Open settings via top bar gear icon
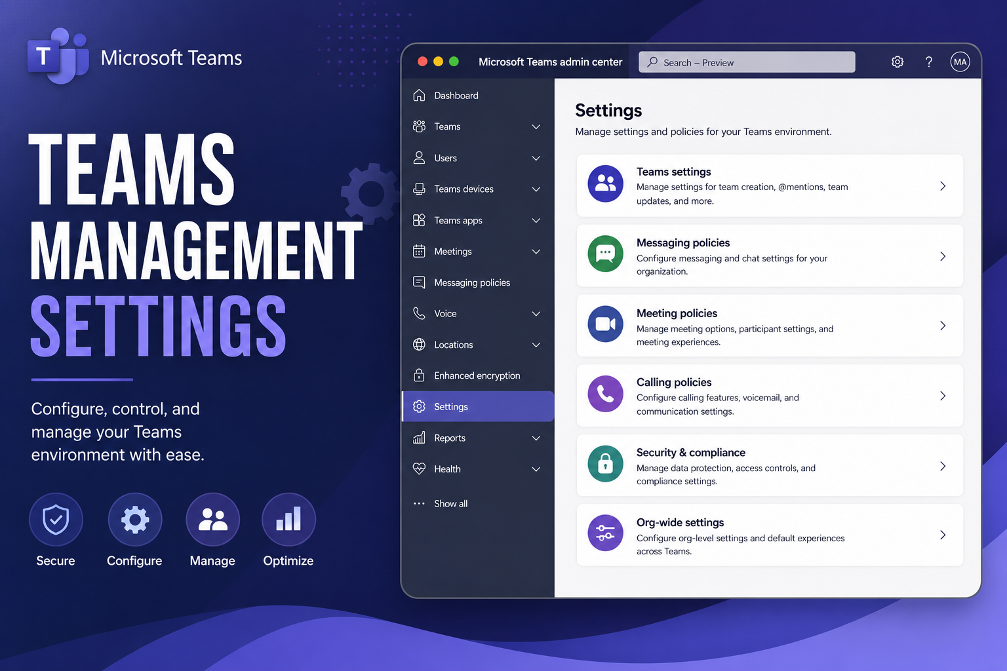Image resolution: width=1007 pixels, height=671 pixels. (898, 62)
